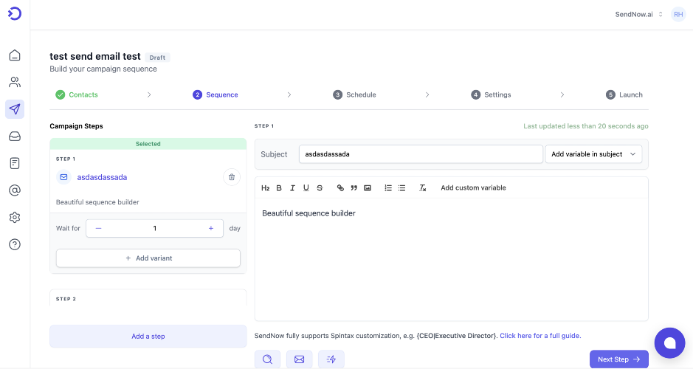Toggle underline formatting
Viewport: 693px width, 369px height.
tap(306, 187)
